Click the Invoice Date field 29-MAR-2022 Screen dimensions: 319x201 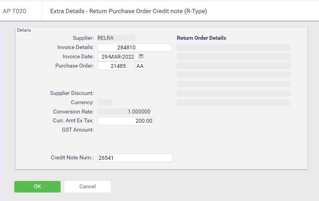coord(118,57)
